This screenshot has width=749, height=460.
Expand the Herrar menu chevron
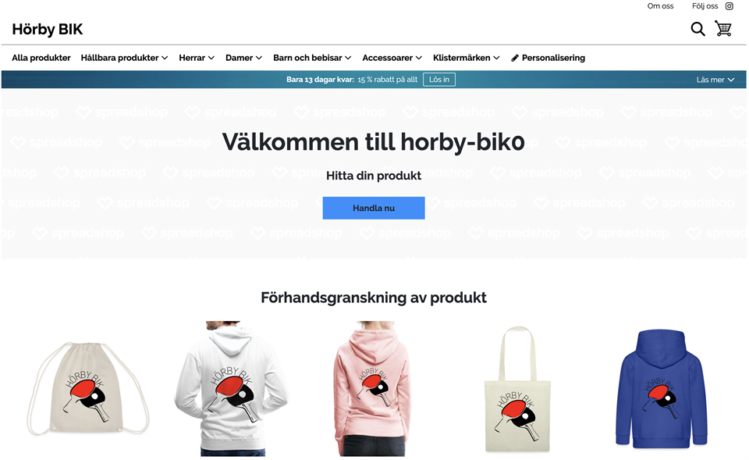[211, 58]
